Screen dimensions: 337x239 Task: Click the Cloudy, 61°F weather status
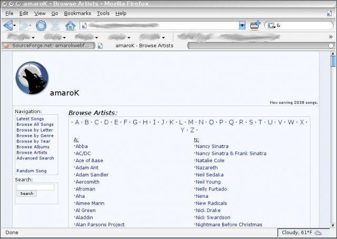coord(297,233)
